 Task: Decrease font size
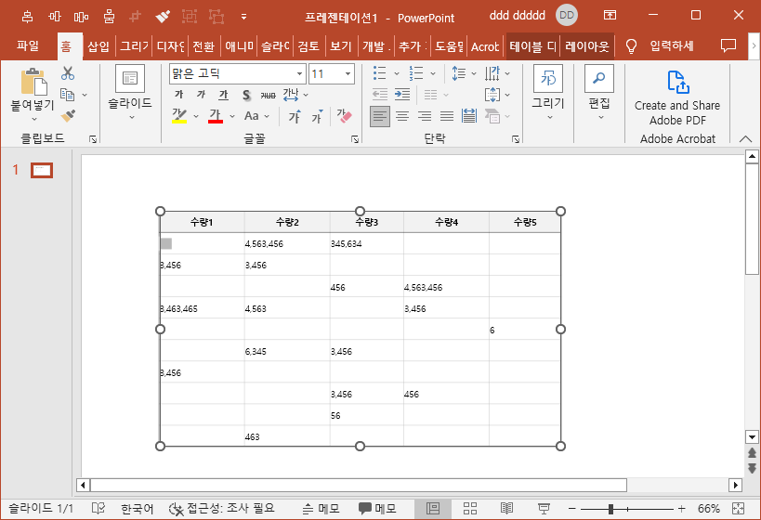317,116
